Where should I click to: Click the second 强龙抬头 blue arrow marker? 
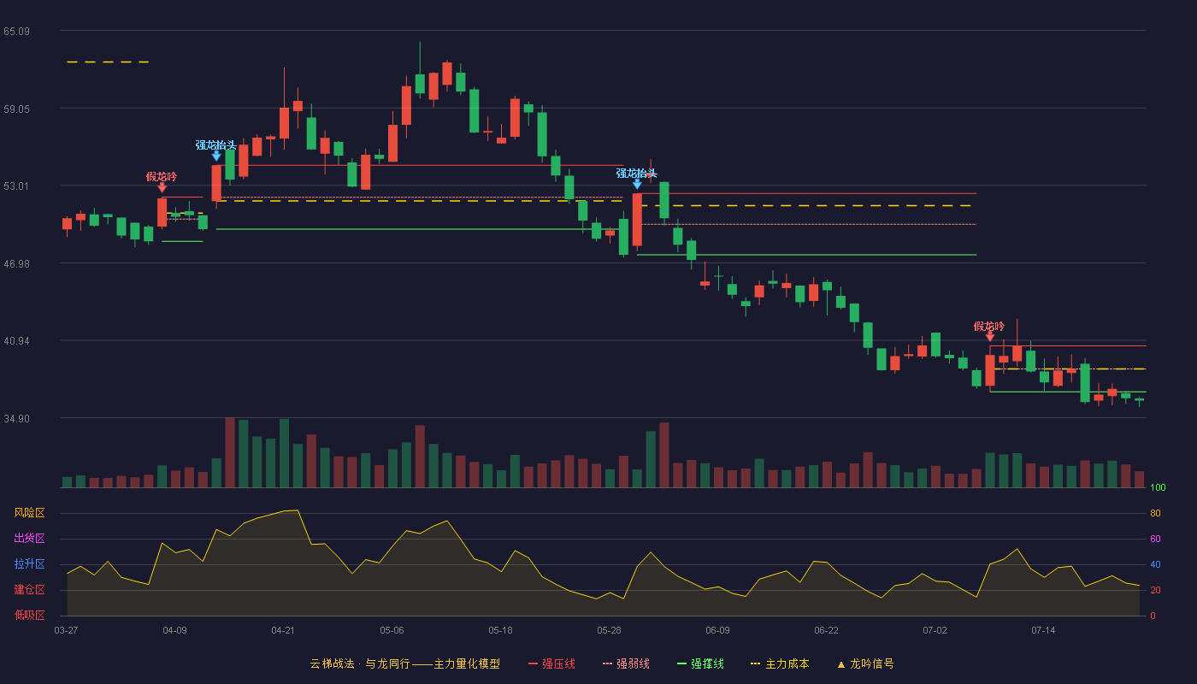[x=637, y=184]
